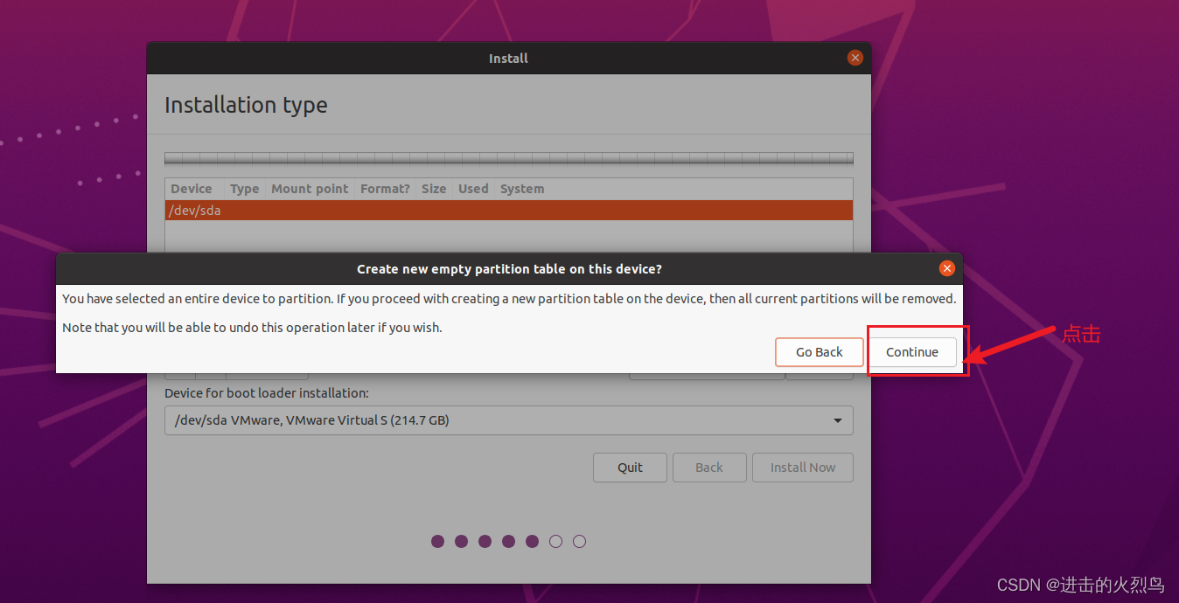
Task: Click the System column header
Action: coord(521,188)
